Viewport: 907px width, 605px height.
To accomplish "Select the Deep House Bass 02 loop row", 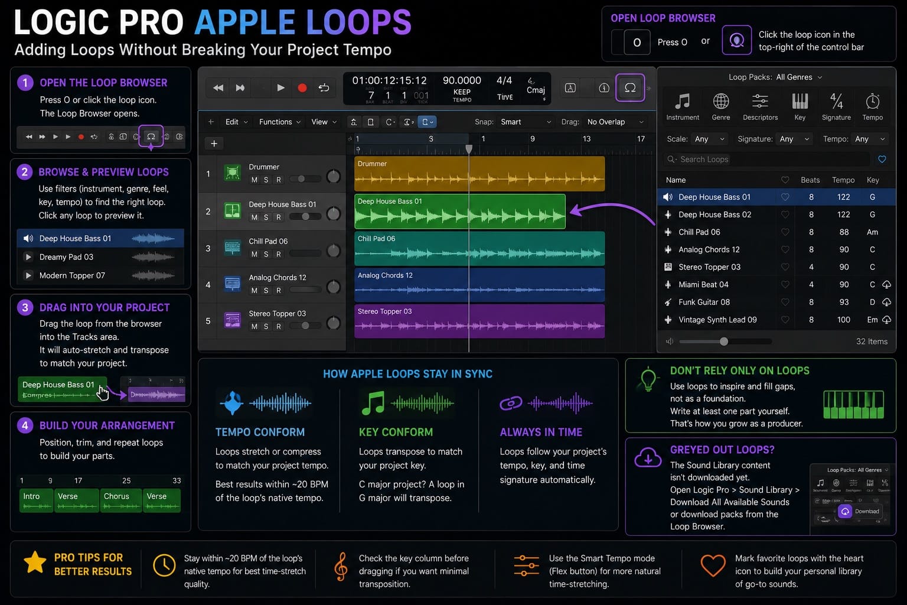I will tap(777, 214).
